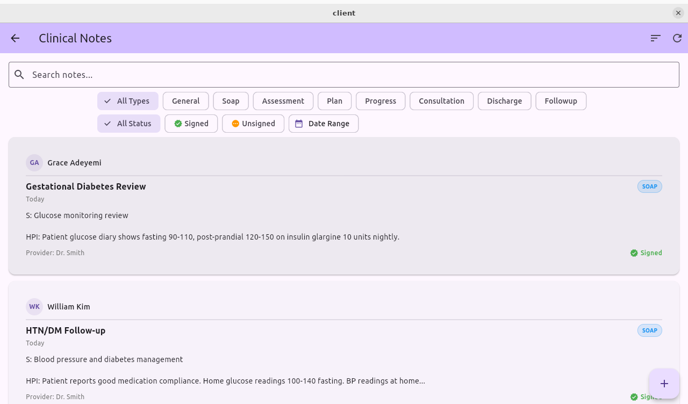Select the All Types filter
This screenshot has width=688, height=404.
coord(127,101)
